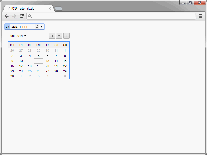Close the browser window
This screenshot has height=155, width=207.
pyautogui.click(x=200, y=3)
